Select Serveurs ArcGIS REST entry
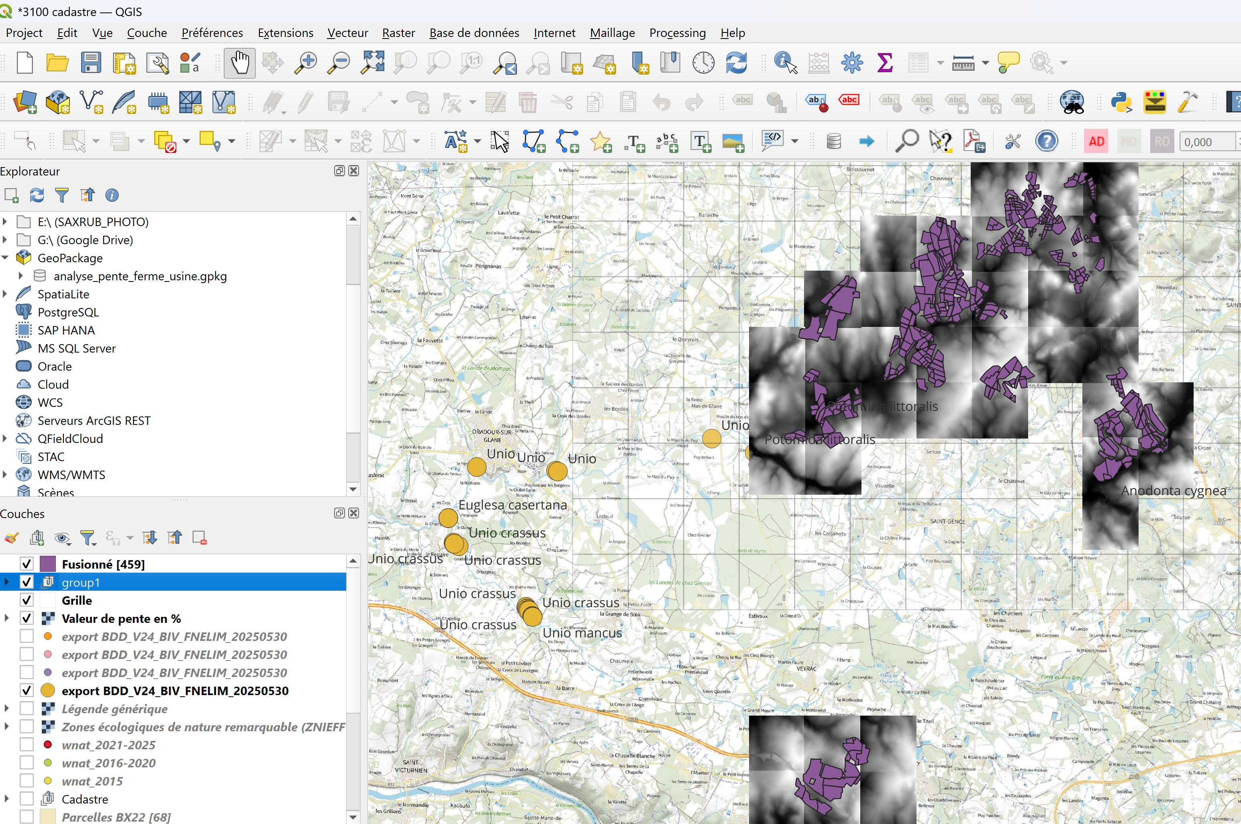Viewport: 1241px width, 824px height. [x=94, y=420]
